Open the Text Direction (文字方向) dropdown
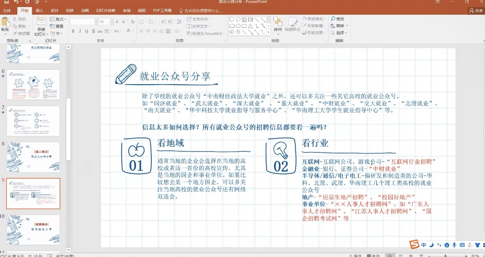Screen dimensions: 485x257 199,19
